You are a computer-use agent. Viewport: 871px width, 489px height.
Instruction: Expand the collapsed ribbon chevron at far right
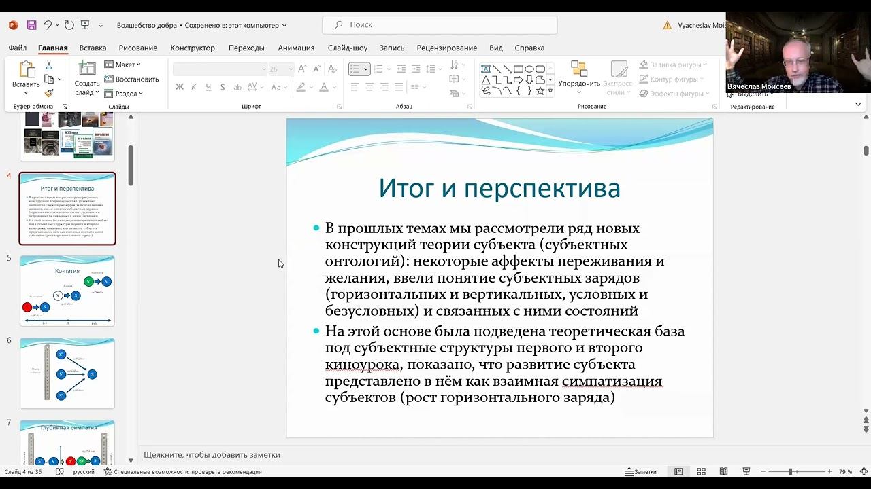tap(858, 104)
